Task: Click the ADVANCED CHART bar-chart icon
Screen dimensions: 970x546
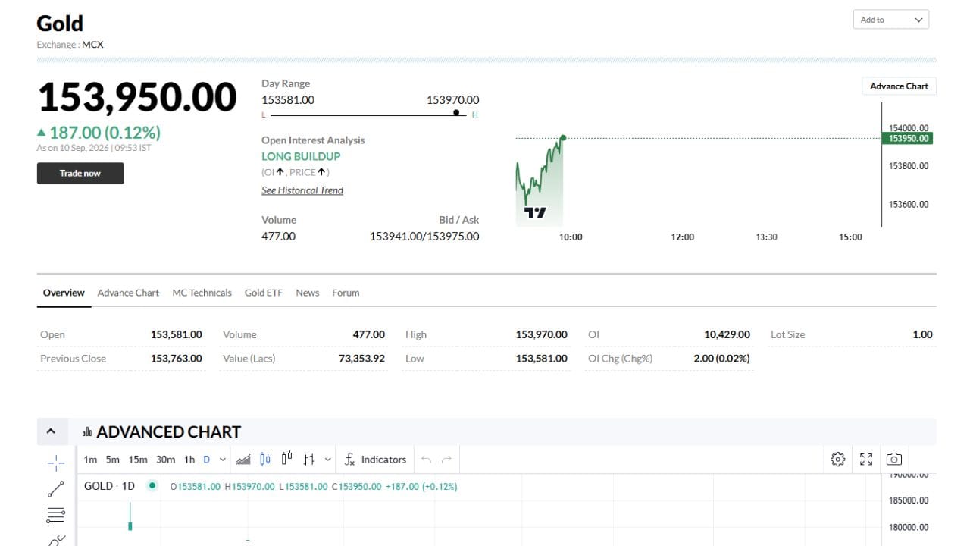Action: point(86,432)
